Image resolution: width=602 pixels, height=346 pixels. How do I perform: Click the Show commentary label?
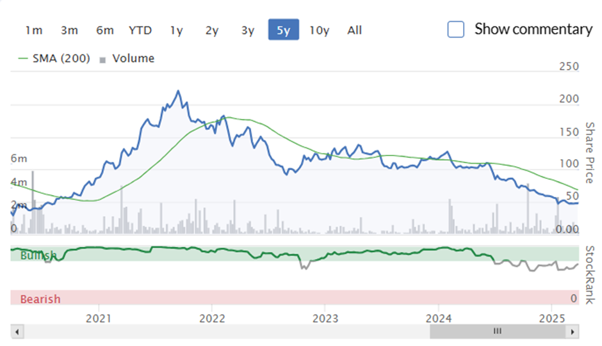pyautogui.click(x=533, y=29)
